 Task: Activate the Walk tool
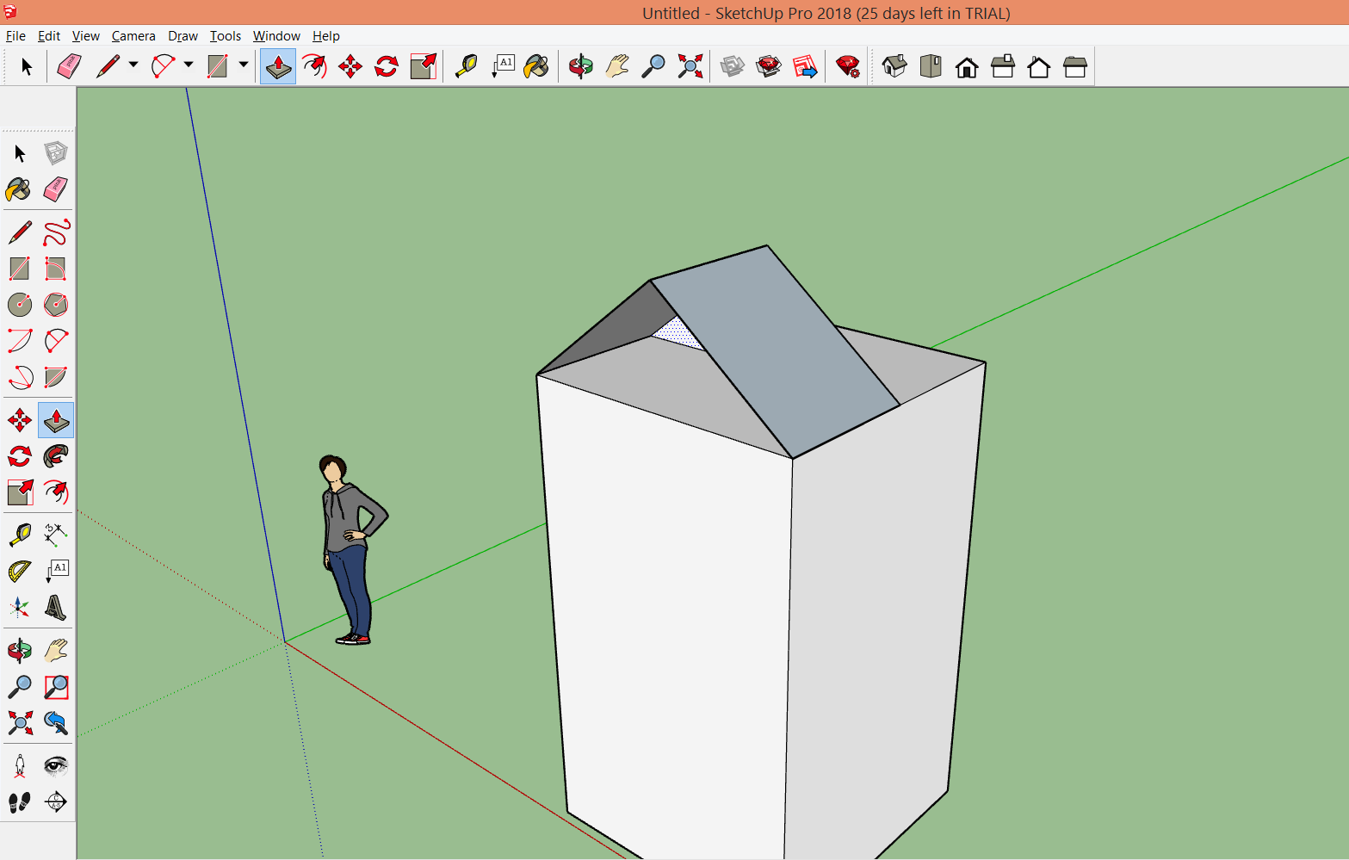[x=19, y=801]
